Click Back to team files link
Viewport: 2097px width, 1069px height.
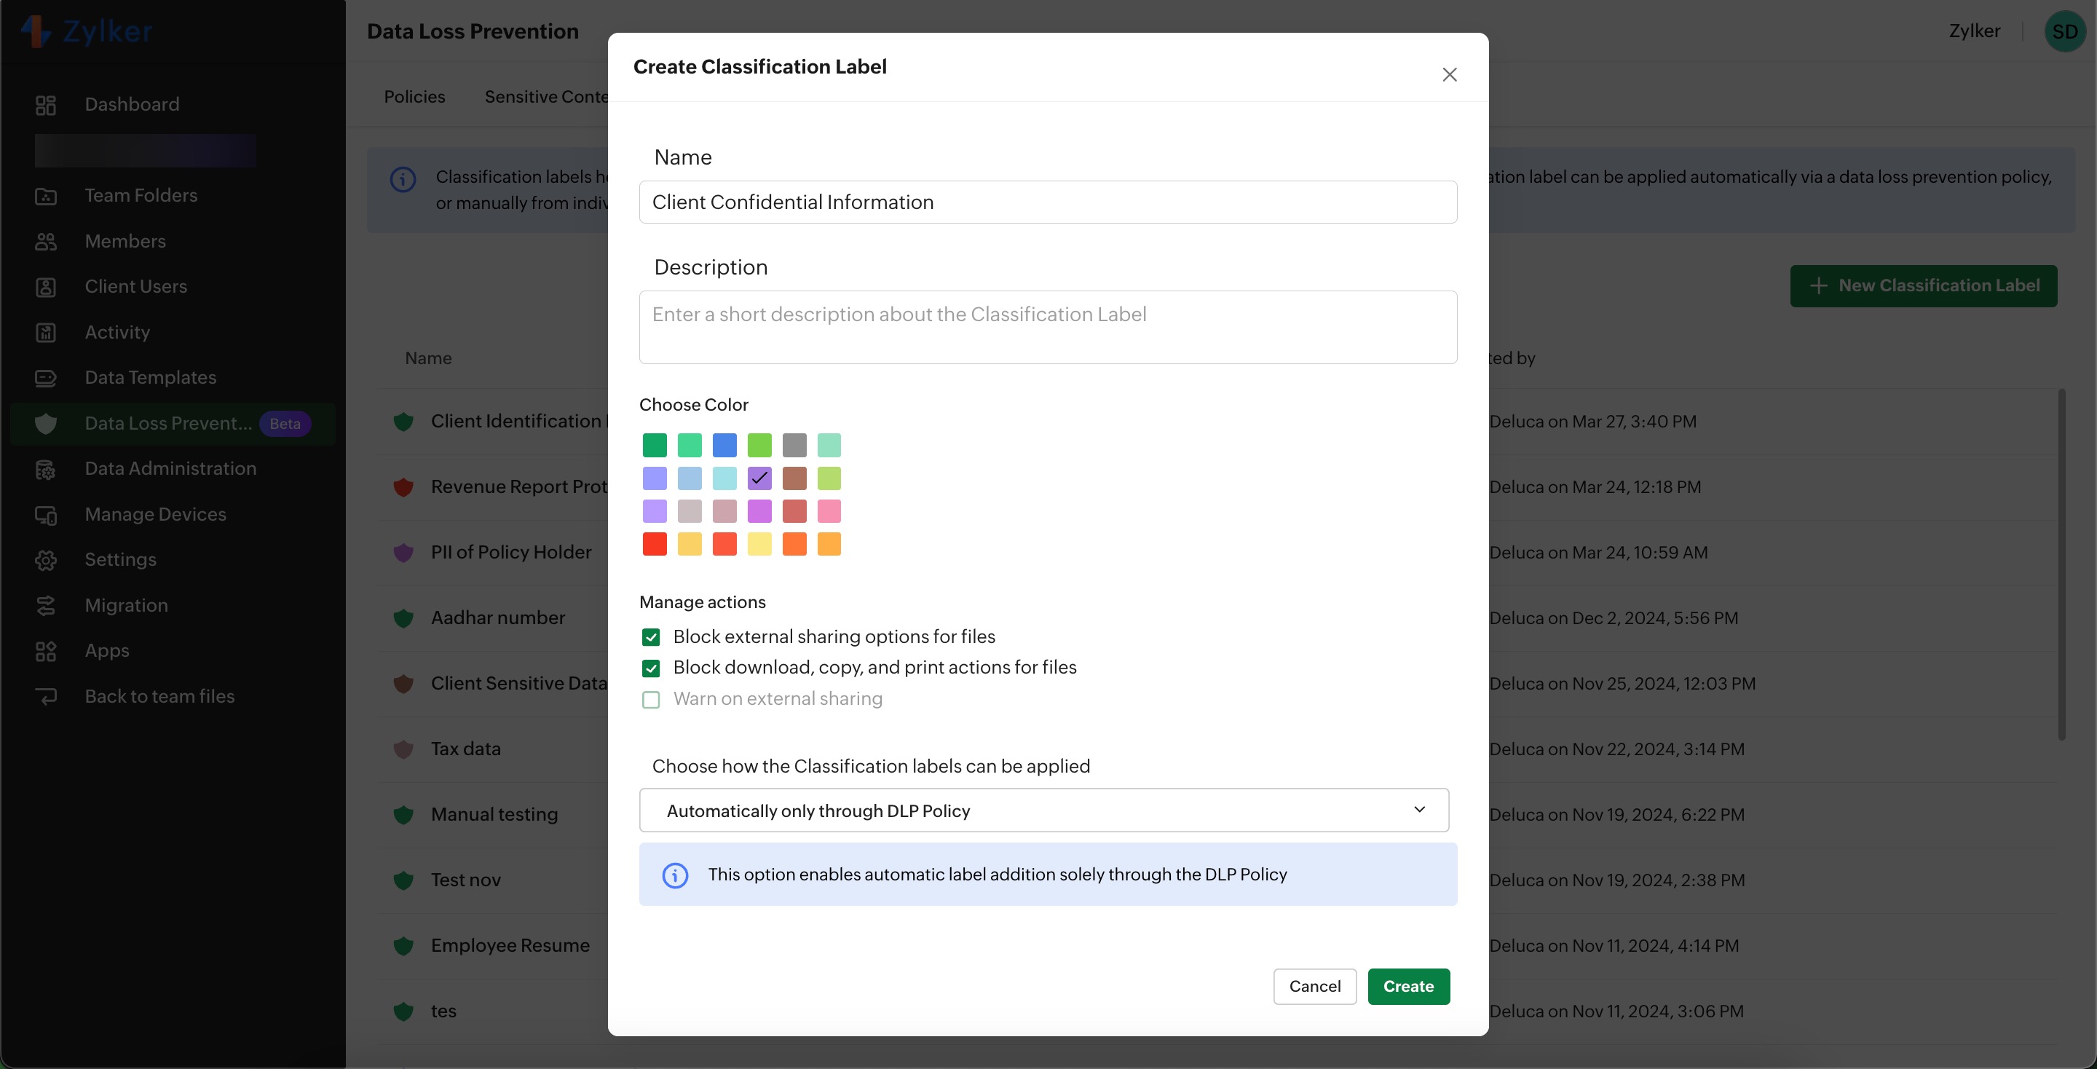point(159,696)
